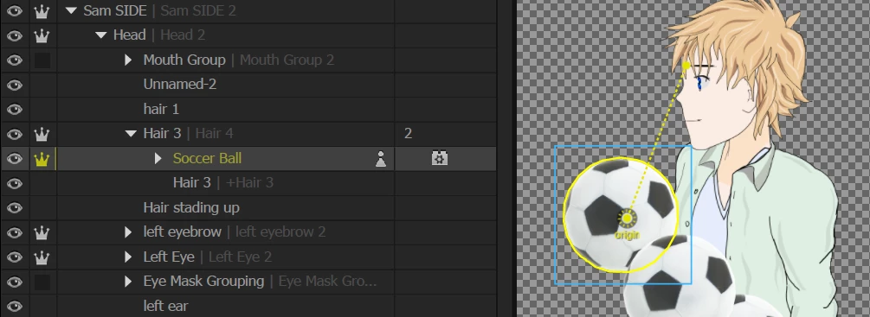
Task: Hide the Left Eye group
Action: 14,257
